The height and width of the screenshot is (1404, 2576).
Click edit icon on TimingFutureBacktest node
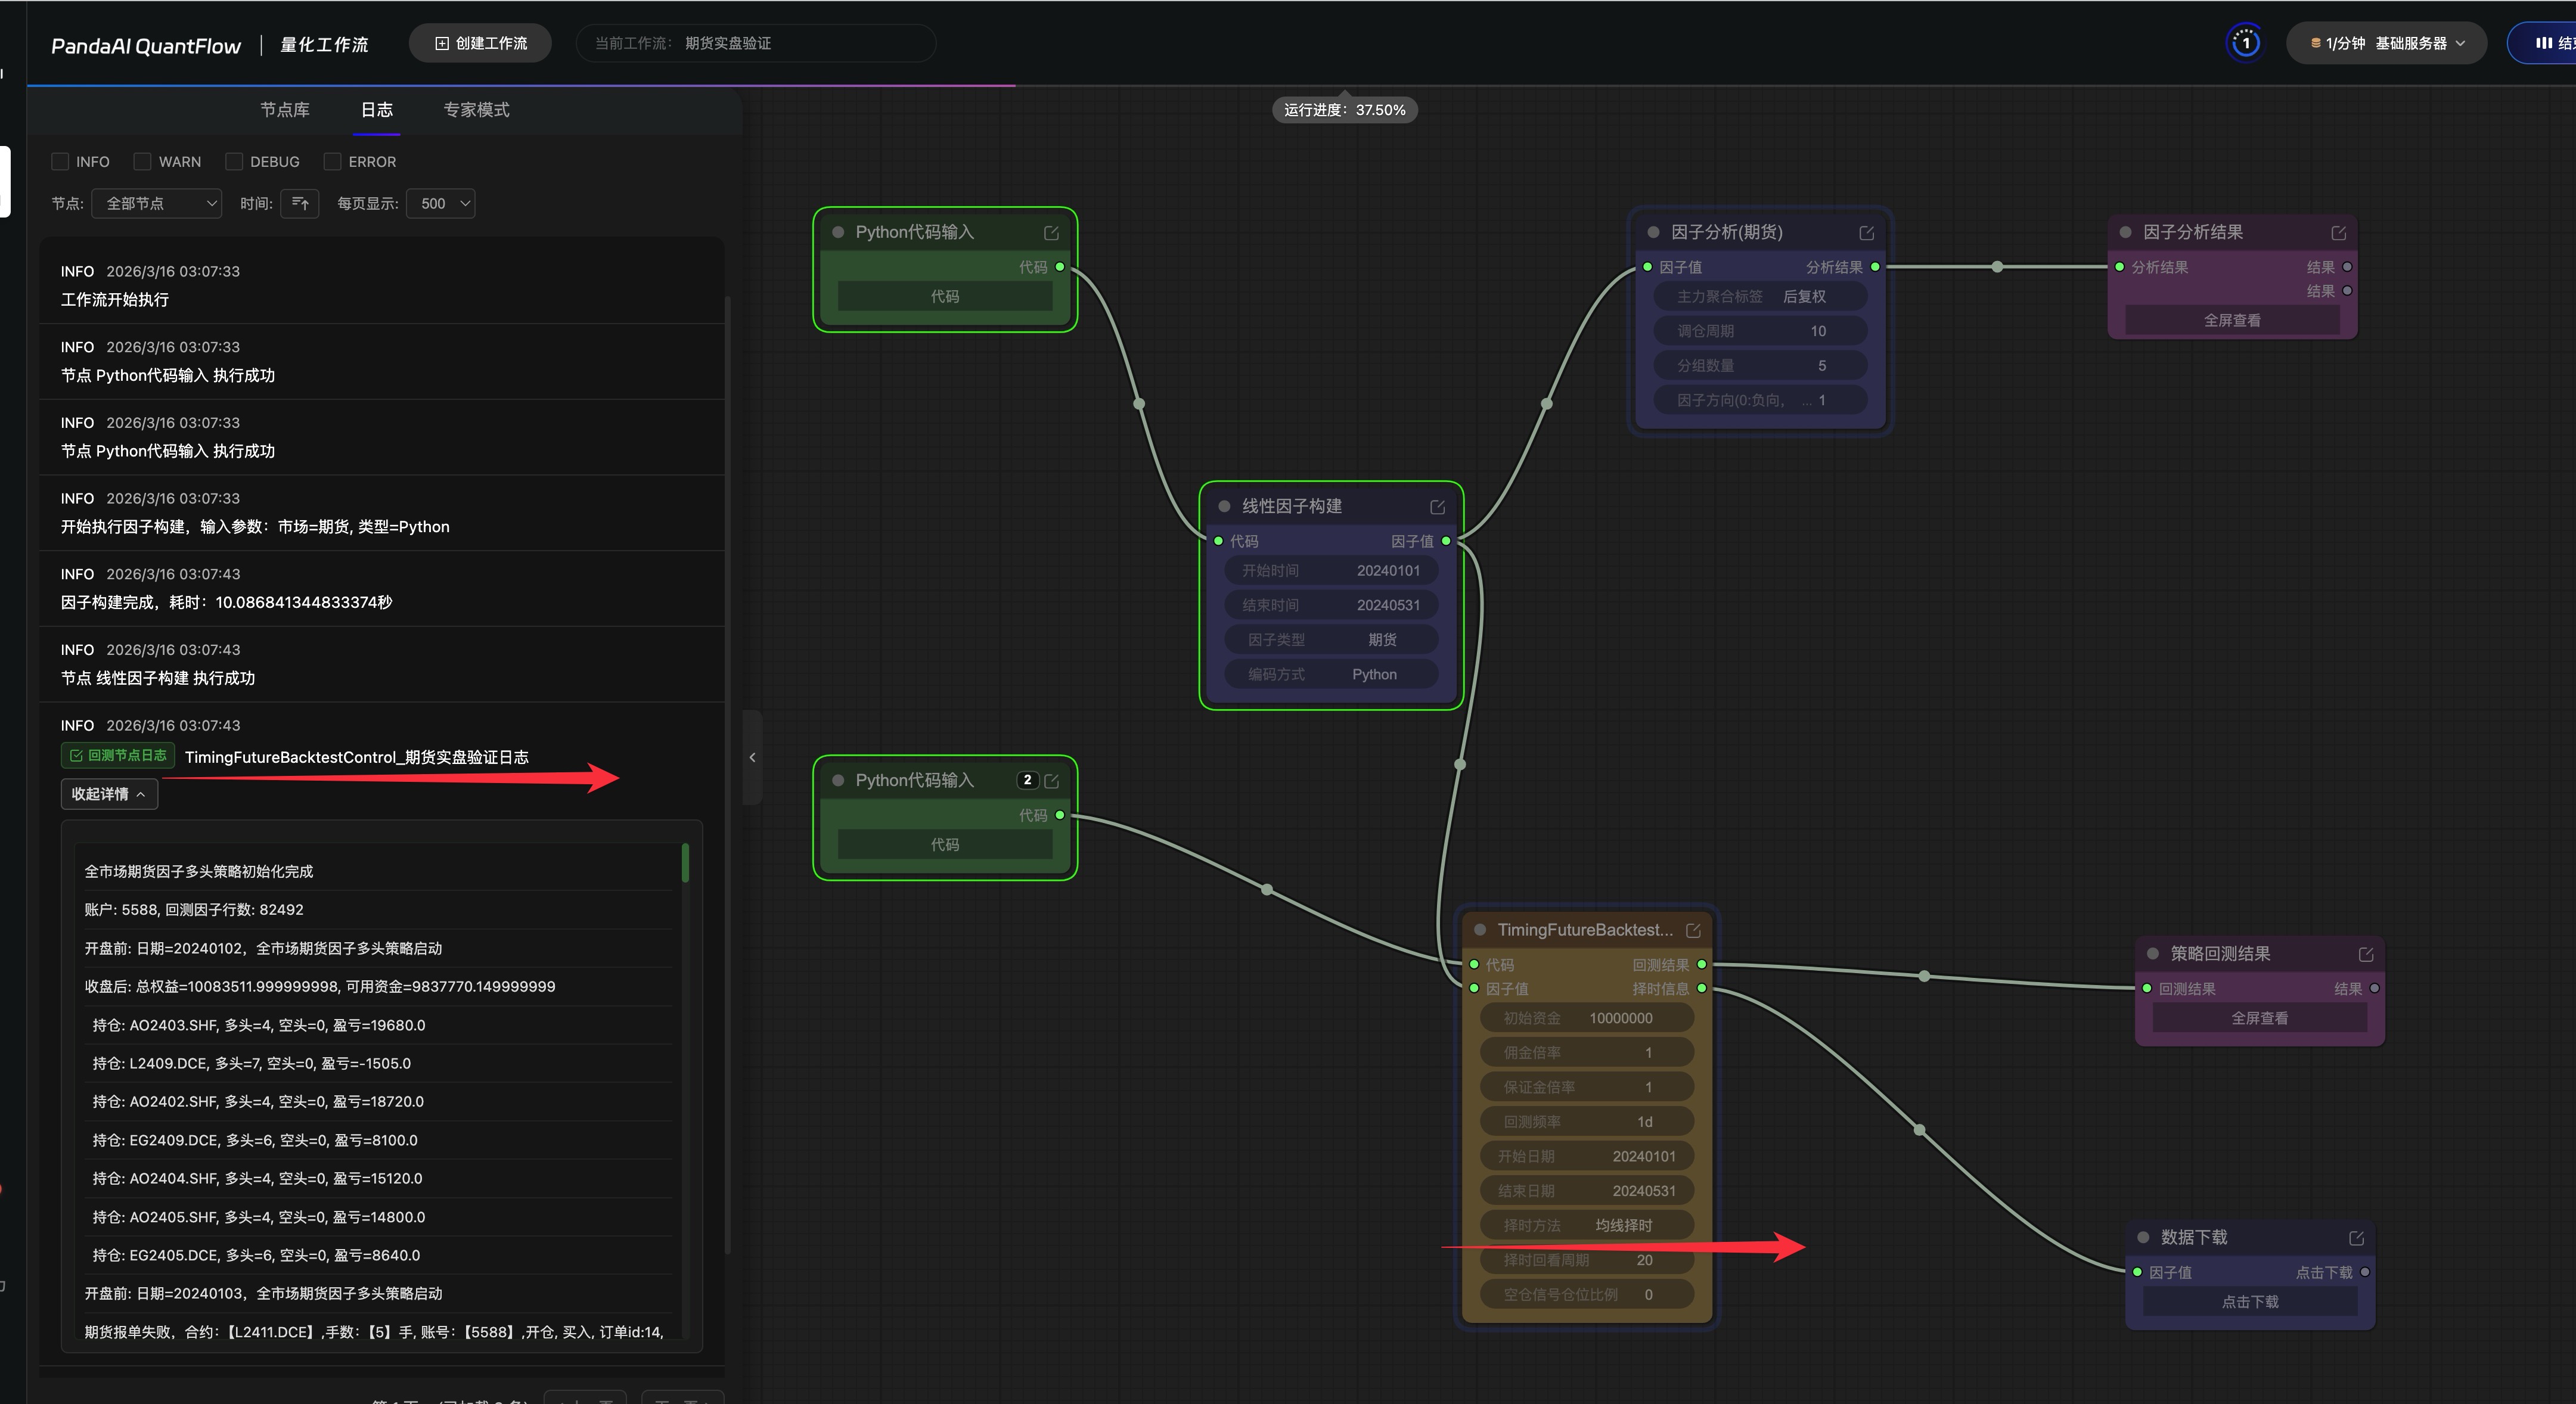(1693, 931)
